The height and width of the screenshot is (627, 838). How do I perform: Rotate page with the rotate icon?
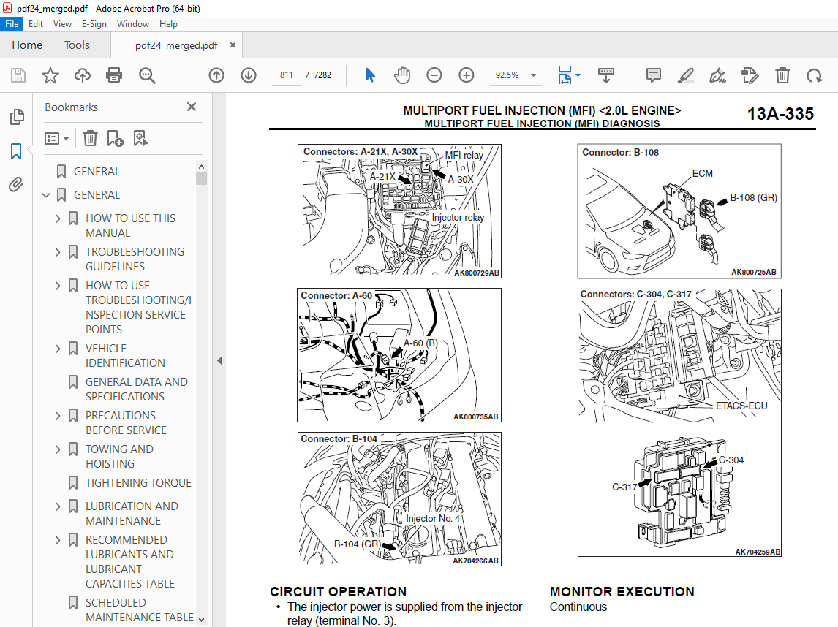point(815,75)
